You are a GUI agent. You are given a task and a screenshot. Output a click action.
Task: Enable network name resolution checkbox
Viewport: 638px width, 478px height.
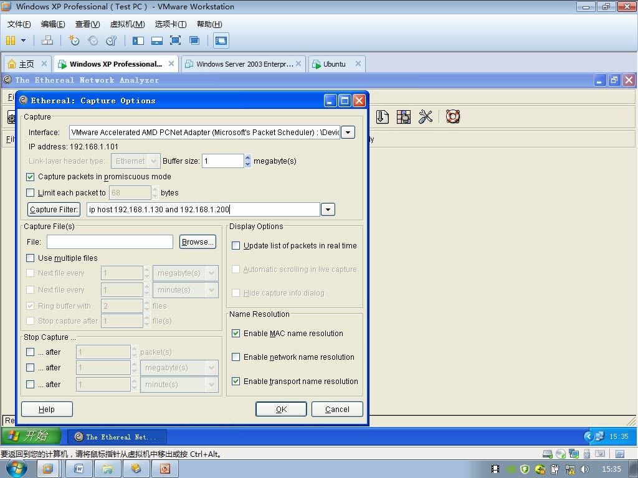pos(236,357)
